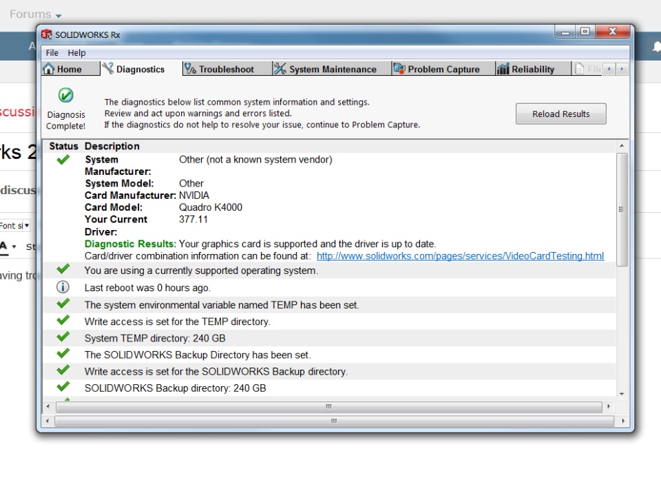Select the 'Quadro K4000' card model text
The image size is (661, 484).
pos(211,207)
